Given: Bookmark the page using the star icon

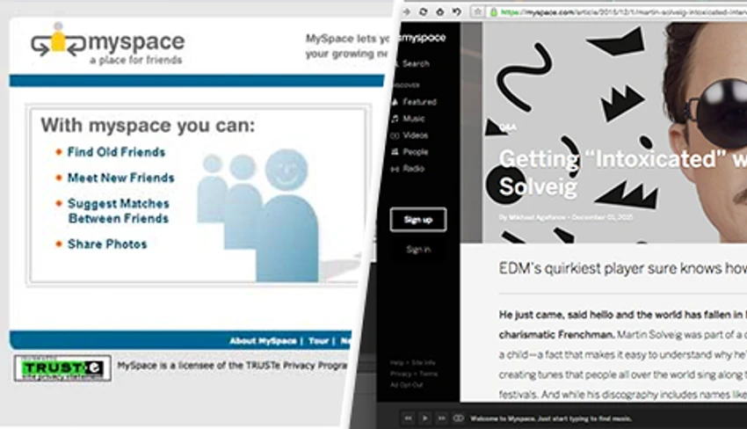Looking at the screenshot, I should (x=477, y=12).
